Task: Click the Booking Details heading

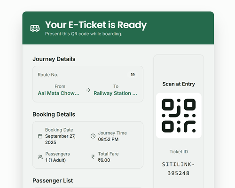Action: click(x=54, y=114)
